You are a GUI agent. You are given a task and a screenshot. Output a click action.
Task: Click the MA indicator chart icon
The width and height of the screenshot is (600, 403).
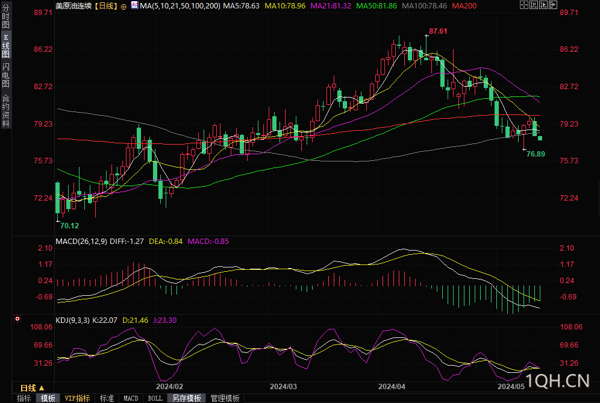click(134, 5)
